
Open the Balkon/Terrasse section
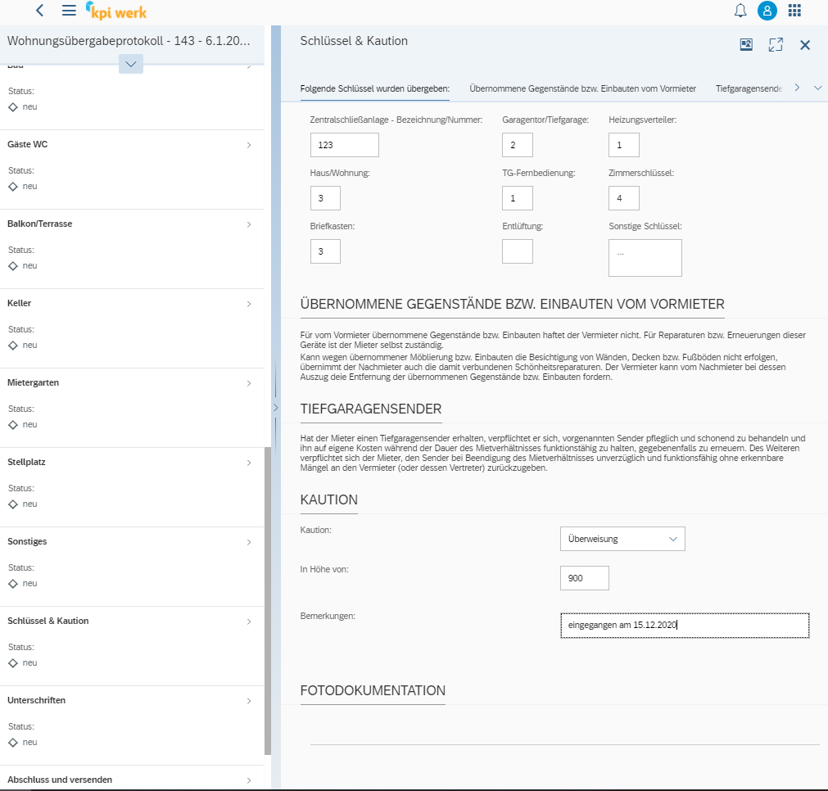[x=132, y=249]
